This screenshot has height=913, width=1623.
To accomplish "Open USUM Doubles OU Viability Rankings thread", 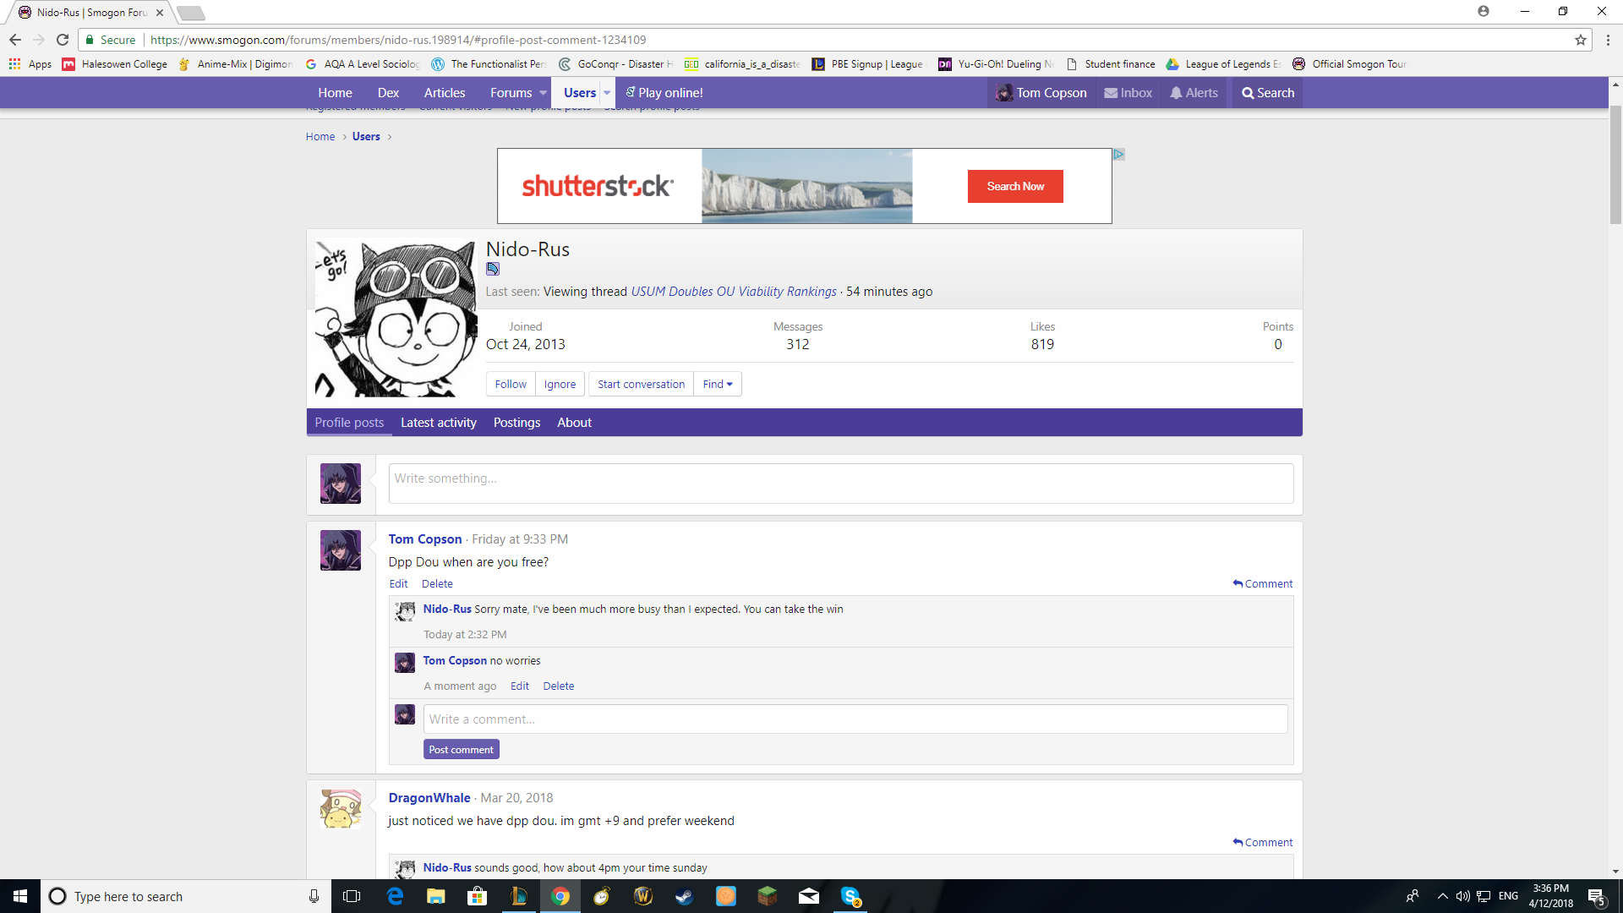I will (x=734, y=292).
